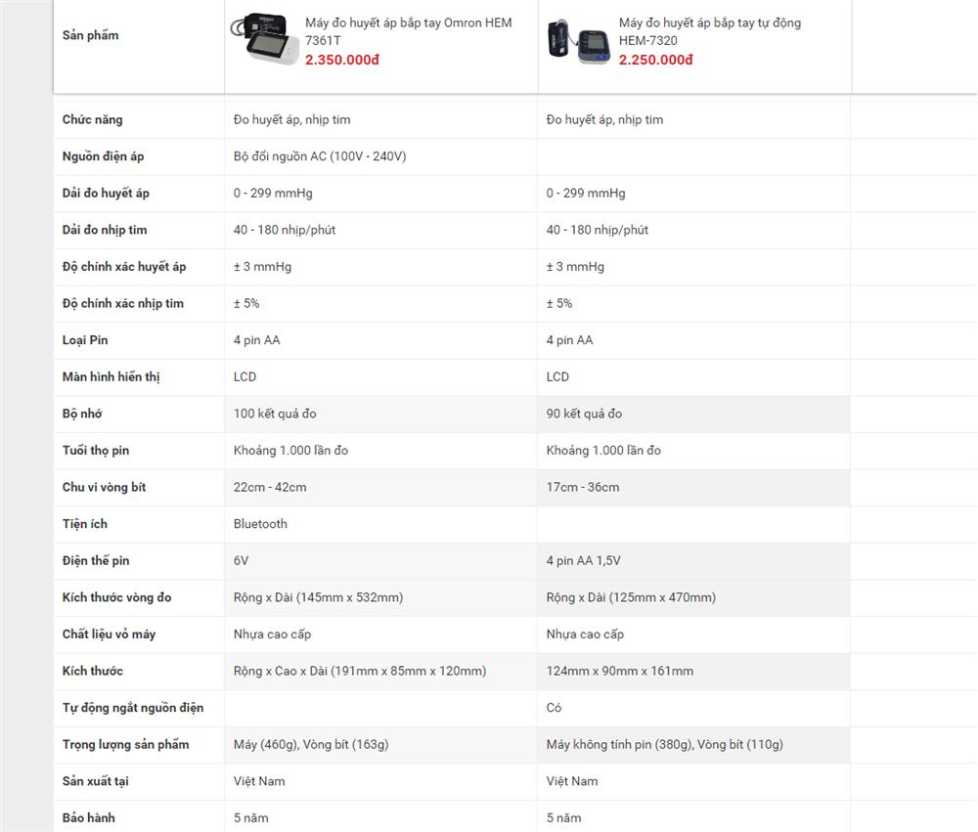Select the 'Tự động ngắt nguồn điện' row label
This screenshot has width=978, height=832.
(x=132, y=708)
